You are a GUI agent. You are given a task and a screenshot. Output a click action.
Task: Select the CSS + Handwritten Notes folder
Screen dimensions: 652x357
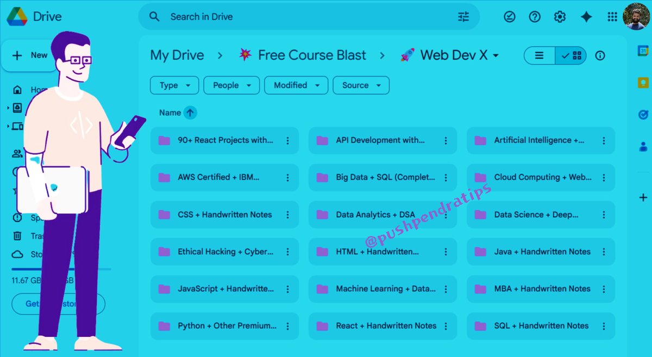coord(224,215)
